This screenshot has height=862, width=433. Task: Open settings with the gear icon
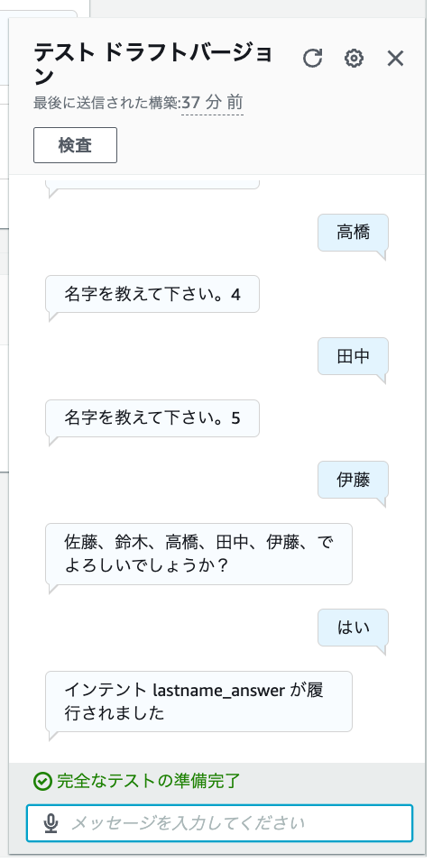pyautogui.click(x=354, y=58)
